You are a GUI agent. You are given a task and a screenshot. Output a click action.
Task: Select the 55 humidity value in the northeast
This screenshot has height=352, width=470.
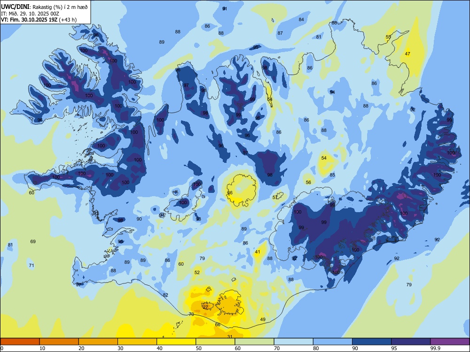[x=388, y=37]
